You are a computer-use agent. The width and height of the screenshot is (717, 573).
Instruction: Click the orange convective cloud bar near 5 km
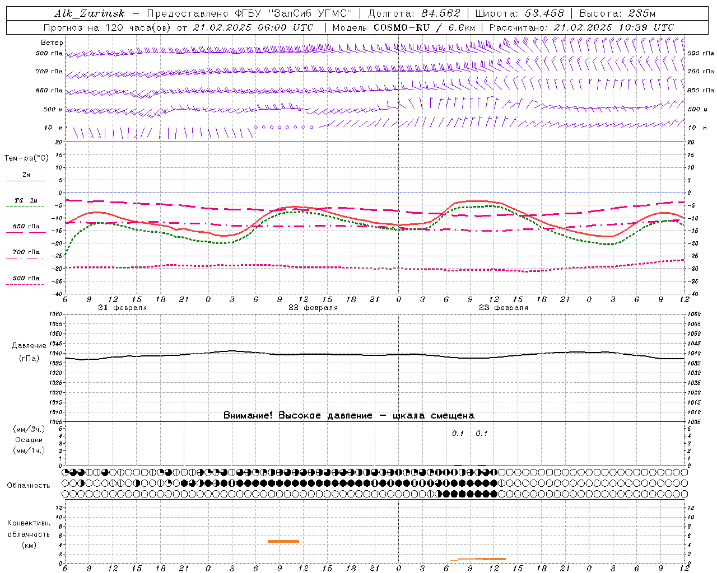tap(283, 541)
